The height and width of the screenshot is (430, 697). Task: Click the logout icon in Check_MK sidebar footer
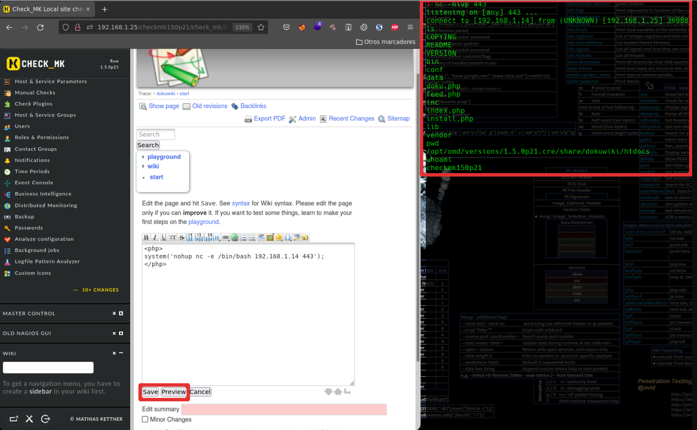[x=45, y=419]
